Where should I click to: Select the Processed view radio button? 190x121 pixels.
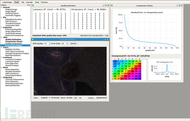[x=50, y=98]
